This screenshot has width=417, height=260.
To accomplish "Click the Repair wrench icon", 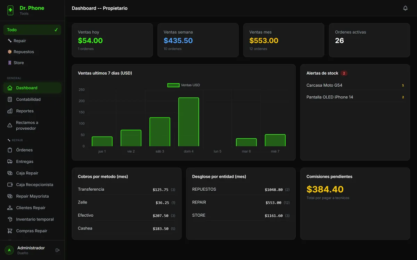I will (x=10, y=41).
